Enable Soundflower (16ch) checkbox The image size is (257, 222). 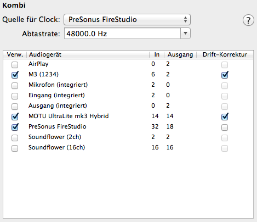click(x=15, y=148)
